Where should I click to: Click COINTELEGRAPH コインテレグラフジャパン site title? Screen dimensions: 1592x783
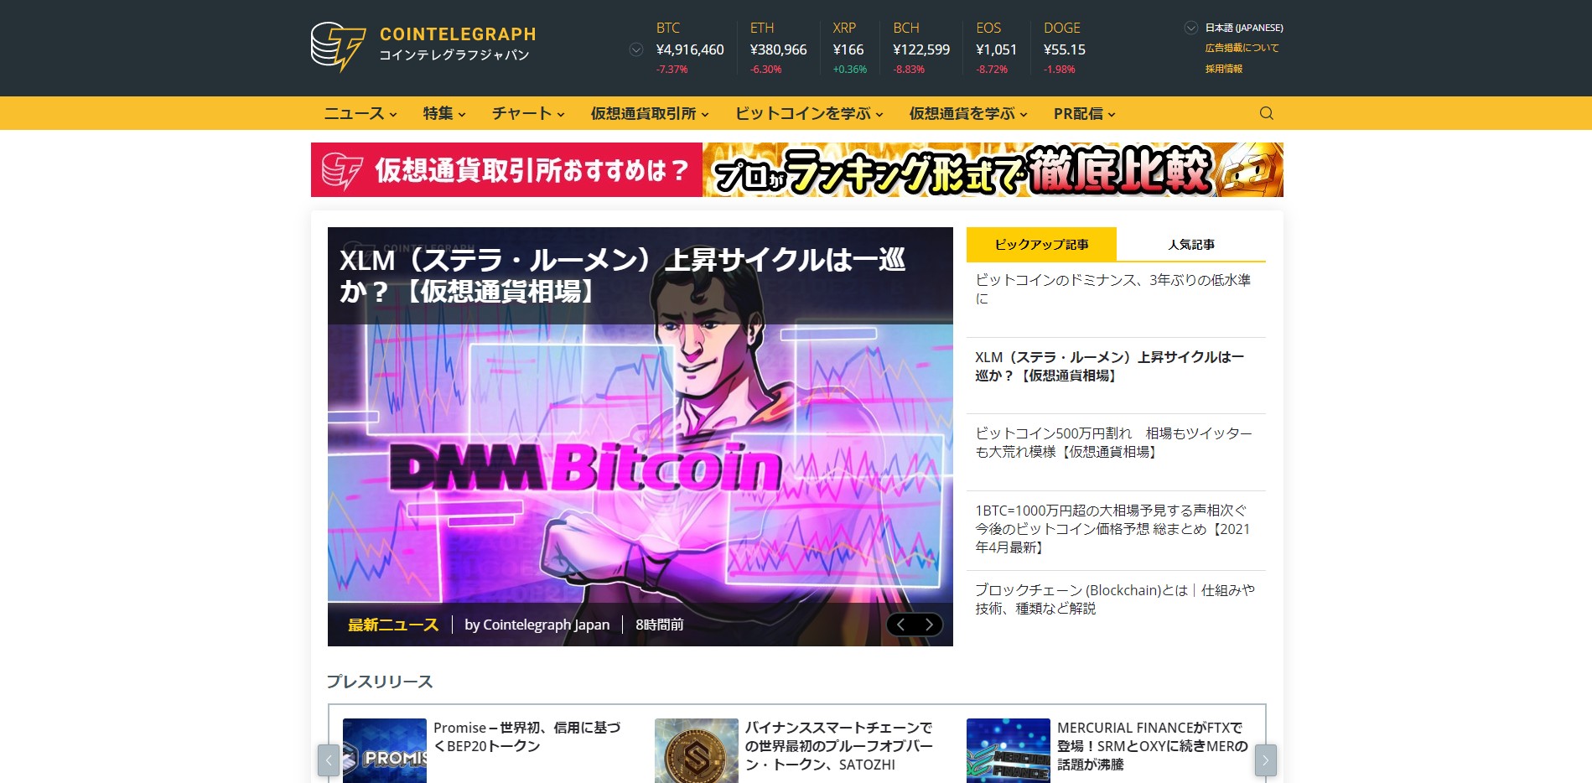(457, 44)
